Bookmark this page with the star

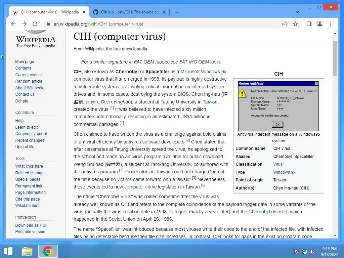(296, 24)
